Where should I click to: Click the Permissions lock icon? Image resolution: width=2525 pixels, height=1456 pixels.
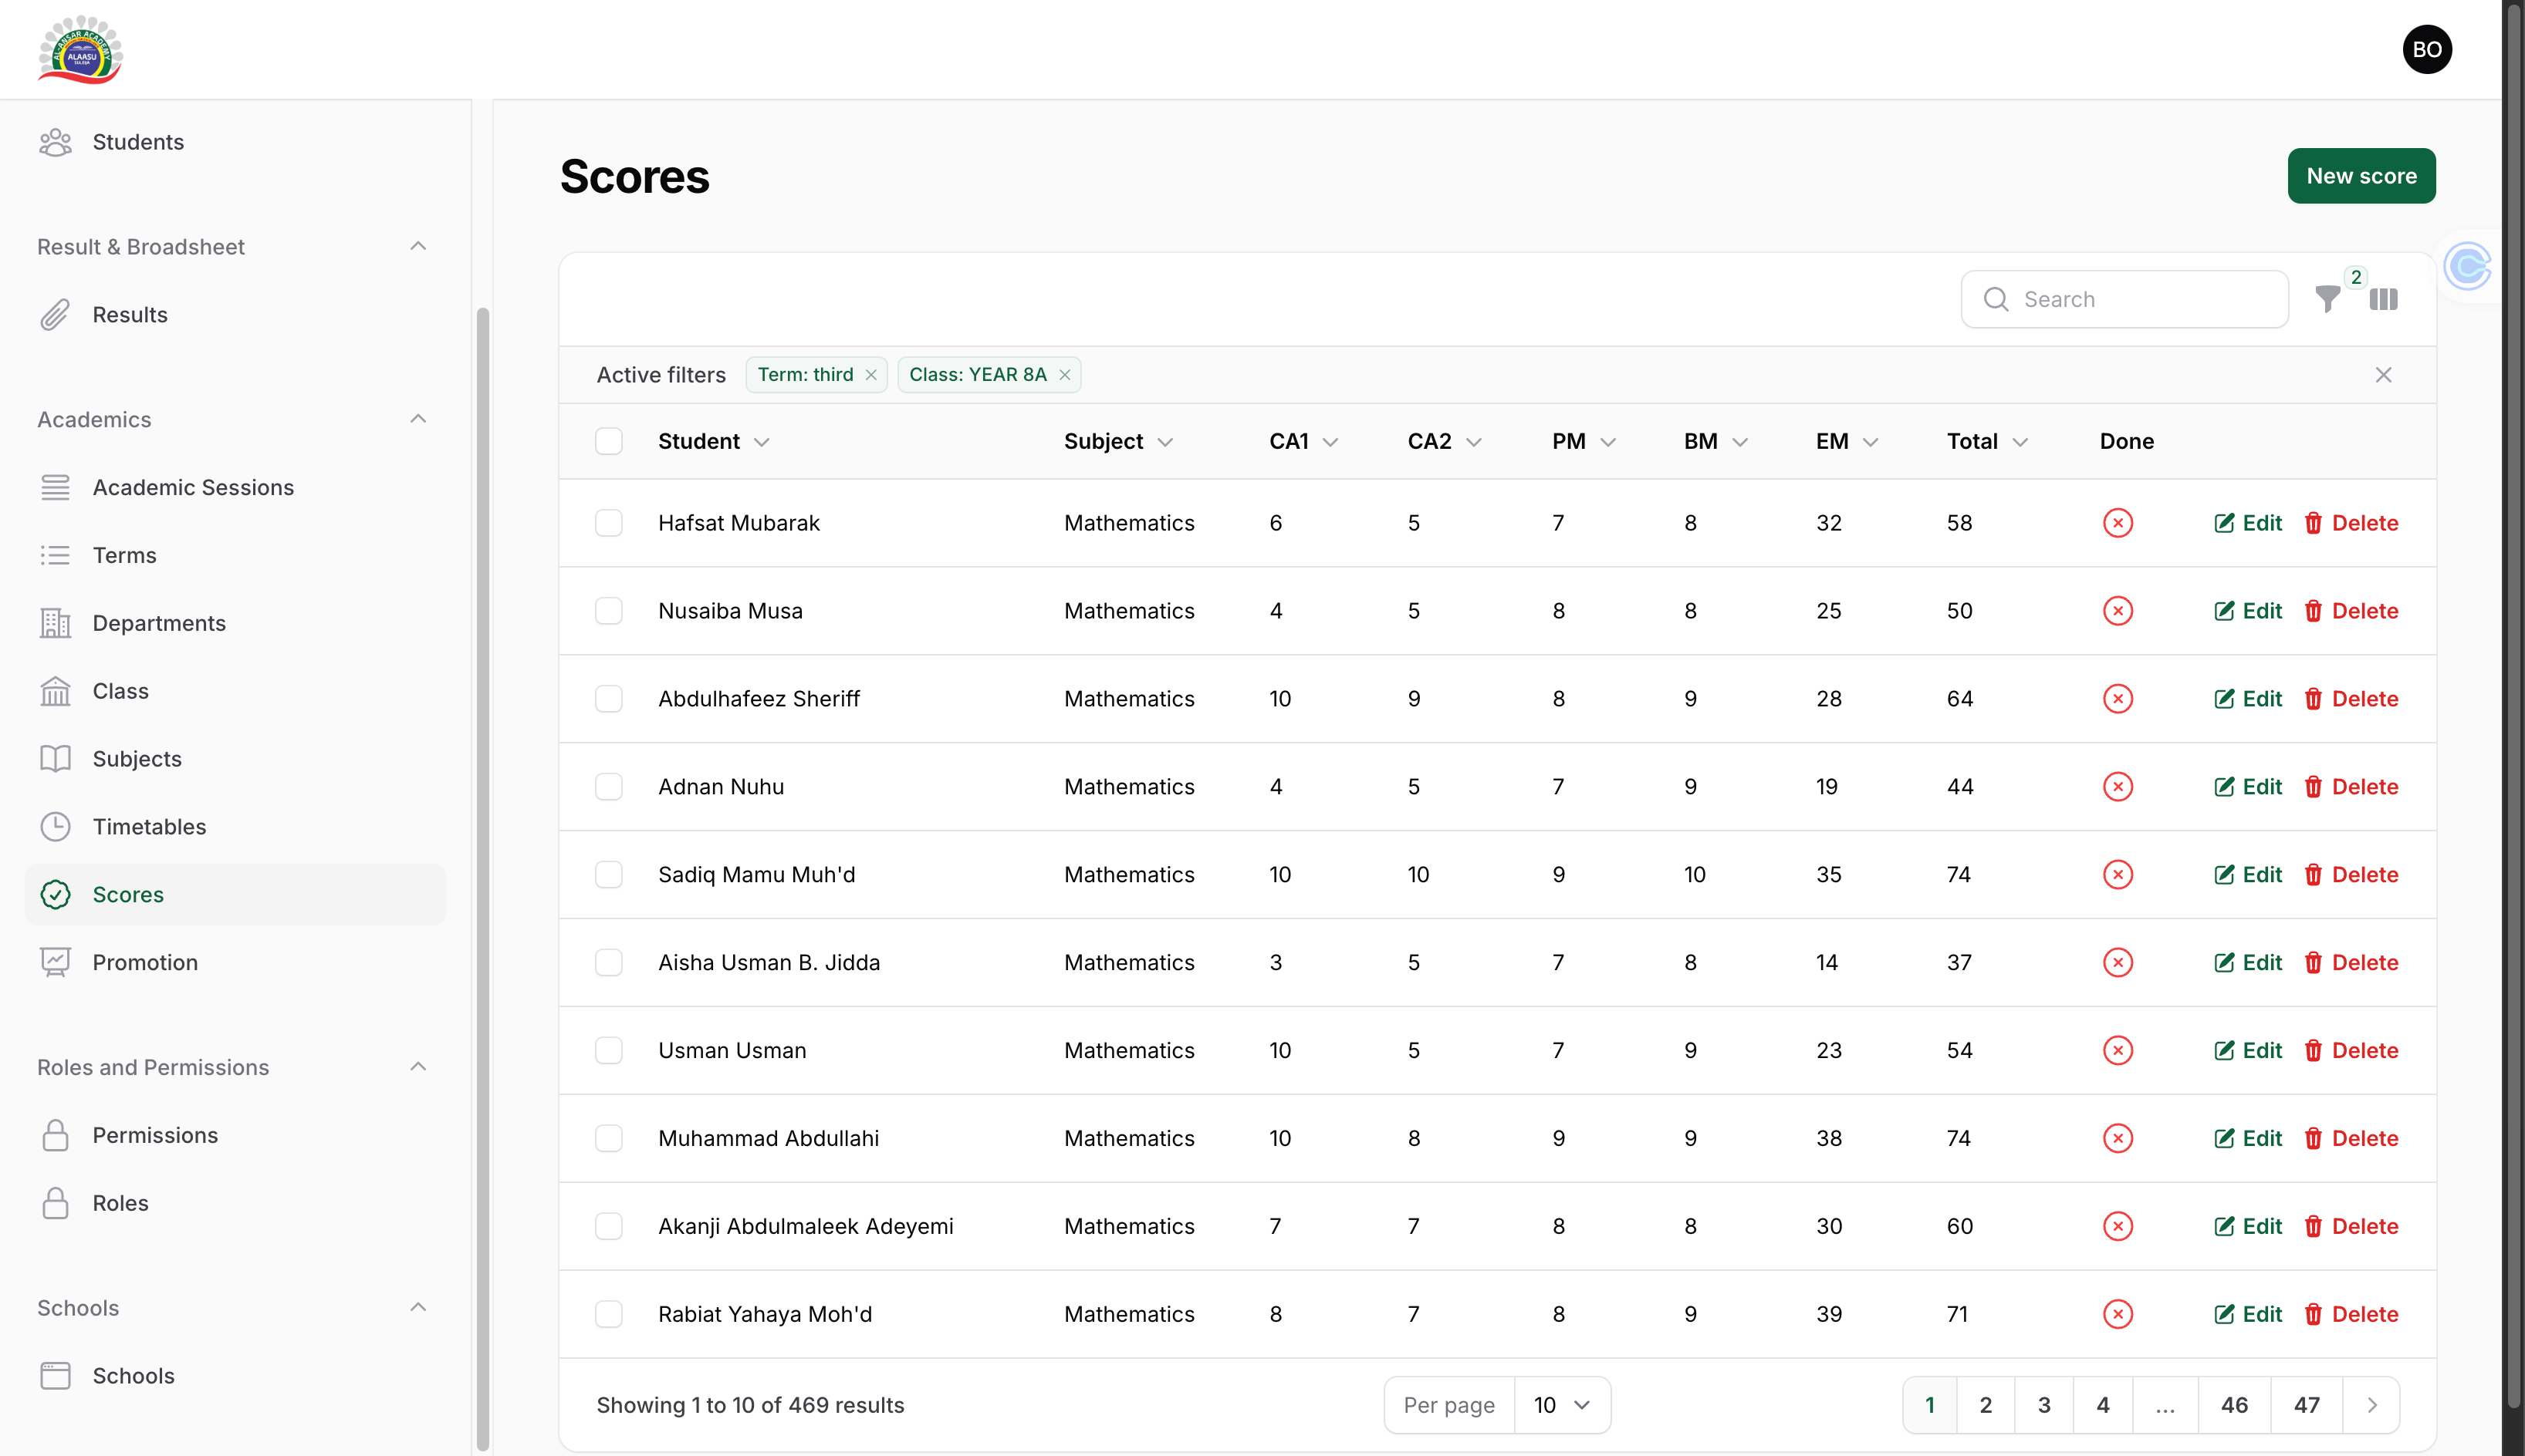click(x=55, y=1135)
